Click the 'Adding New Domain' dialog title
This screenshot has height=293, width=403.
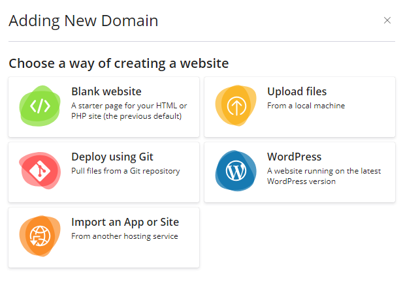pos(83,21)
